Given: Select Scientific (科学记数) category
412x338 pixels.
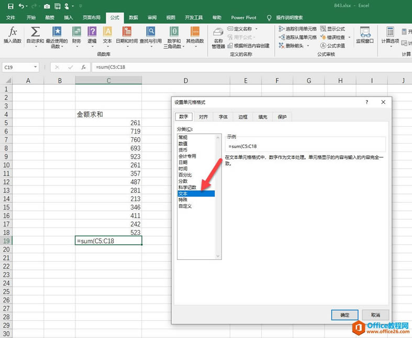Looking at the screenshot, I should pyautogui.click(x=196, y=187).
